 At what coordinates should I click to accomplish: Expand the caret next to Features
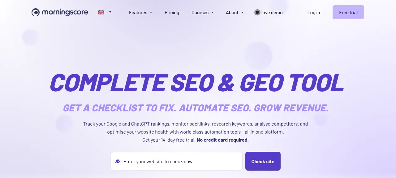(151, 13)
